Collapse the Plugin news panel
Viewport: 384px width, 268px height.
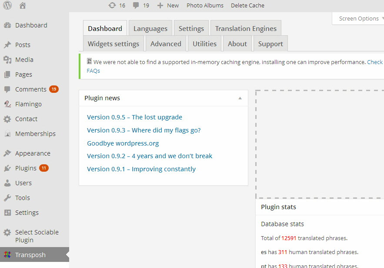(x=240, y=98)
